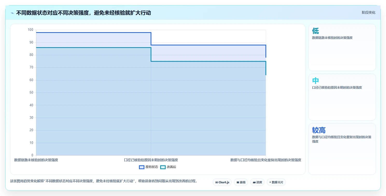Screen dimensions: 386x196
Task: Click the y-axis tick label 0
Action: 32,155
